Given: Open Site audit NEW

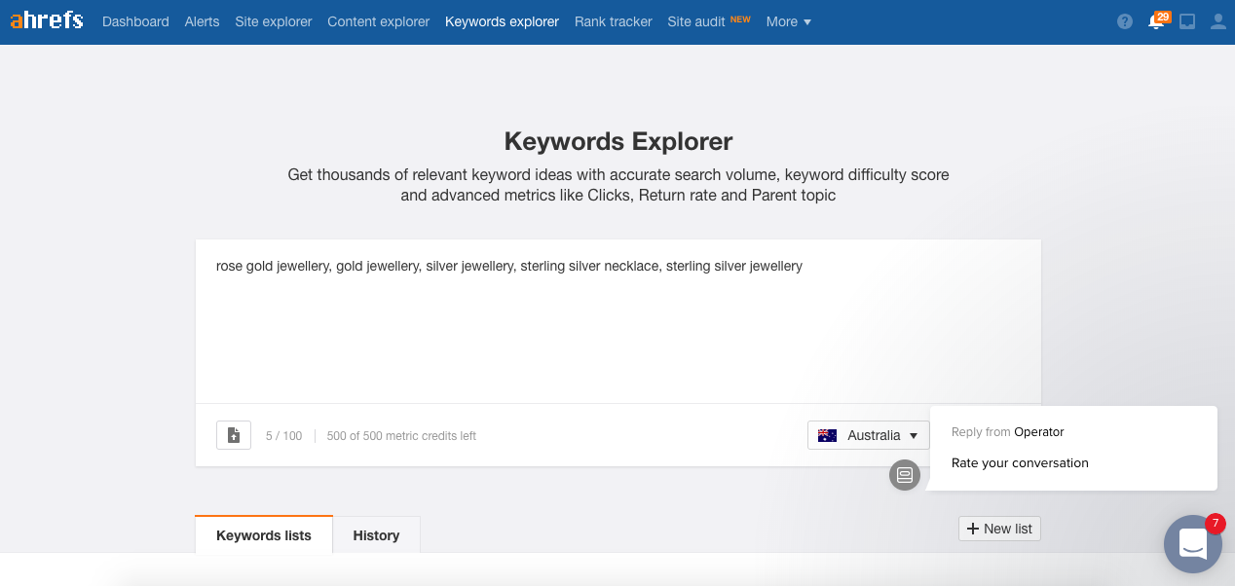Looking at the screenshot, I should pyautogui.click(x=709, y=21).
